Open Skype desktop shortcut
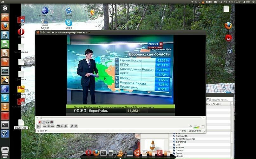Screen dimensions: 256x159 [x=69, y=23]
